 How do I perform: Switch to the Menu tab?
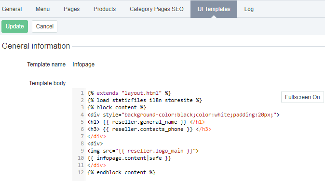pyautogui.click(x=42, y=9)
